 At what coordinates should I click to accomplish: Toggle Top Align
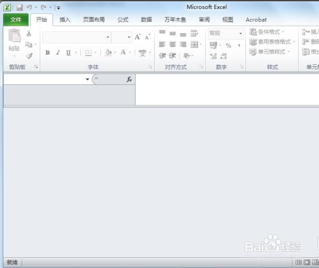(x=162, y=32)
